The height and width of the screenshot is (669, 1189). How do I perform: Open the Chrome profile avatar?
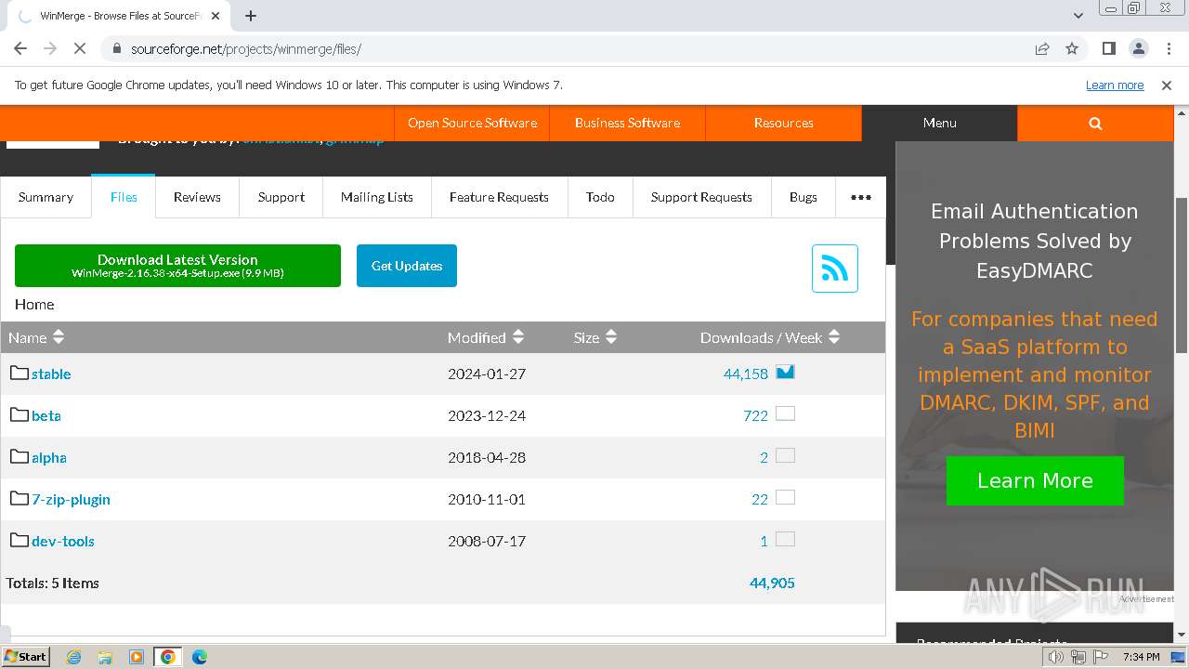point(1138,48)
